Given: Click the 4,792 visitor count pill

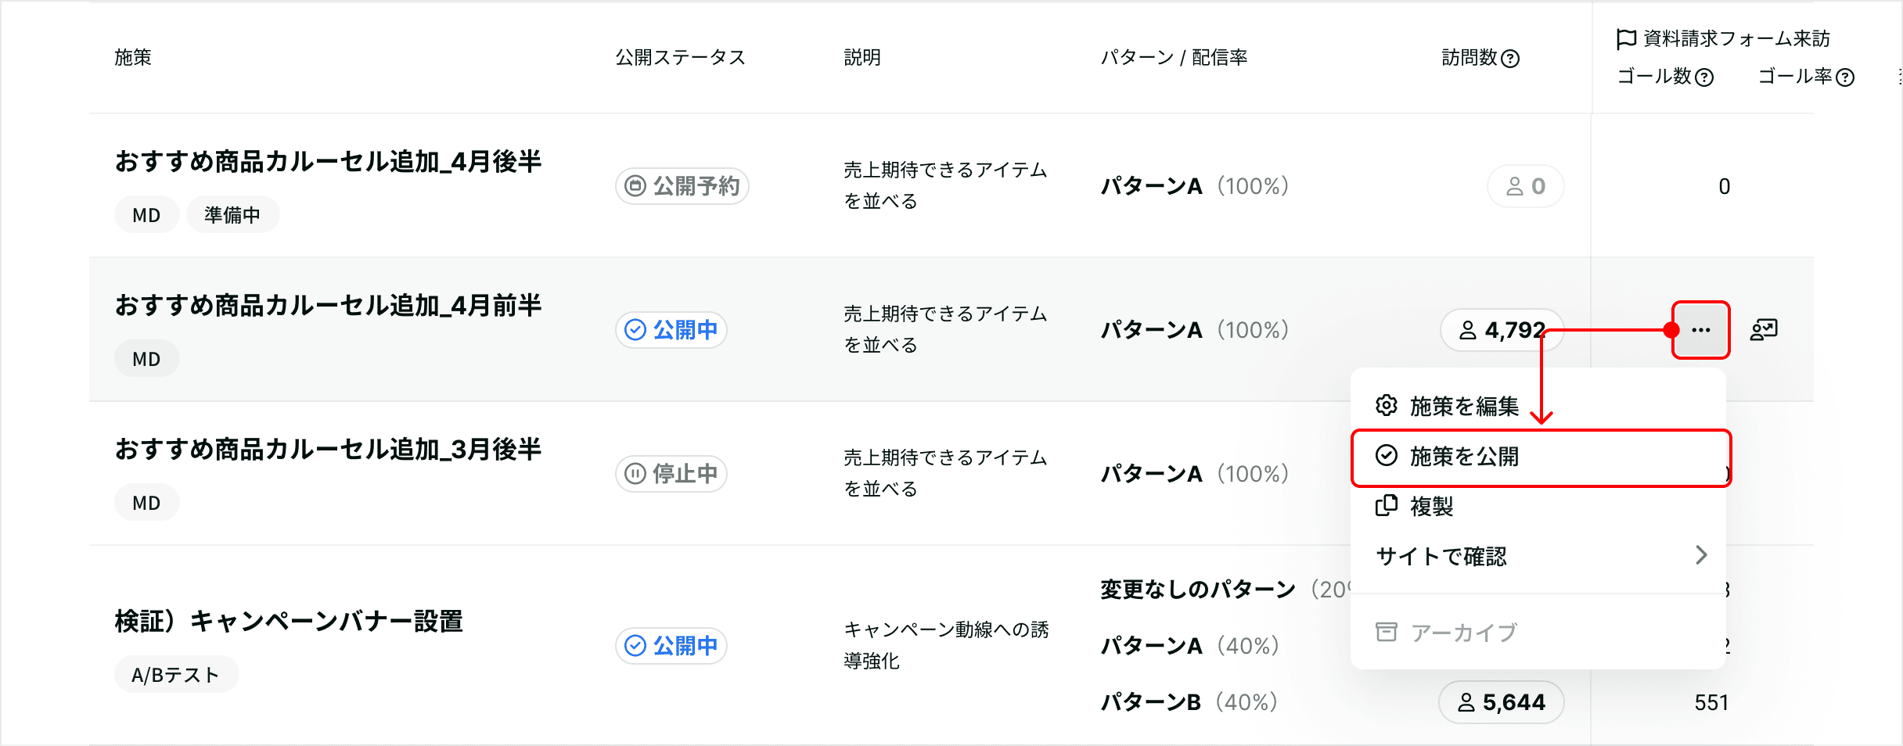Looking at the screenshot, I should point(1502,330).
